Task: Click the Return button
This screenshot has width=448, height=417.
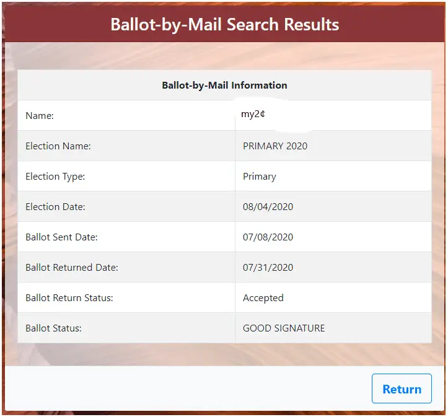Action: (x=402, y=389)
